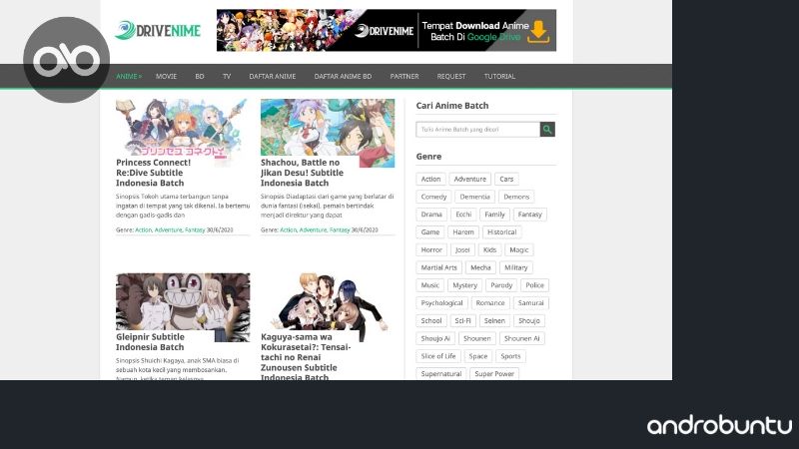Select the Mecha genre tag
799x449 pixels.
[480, 267]
